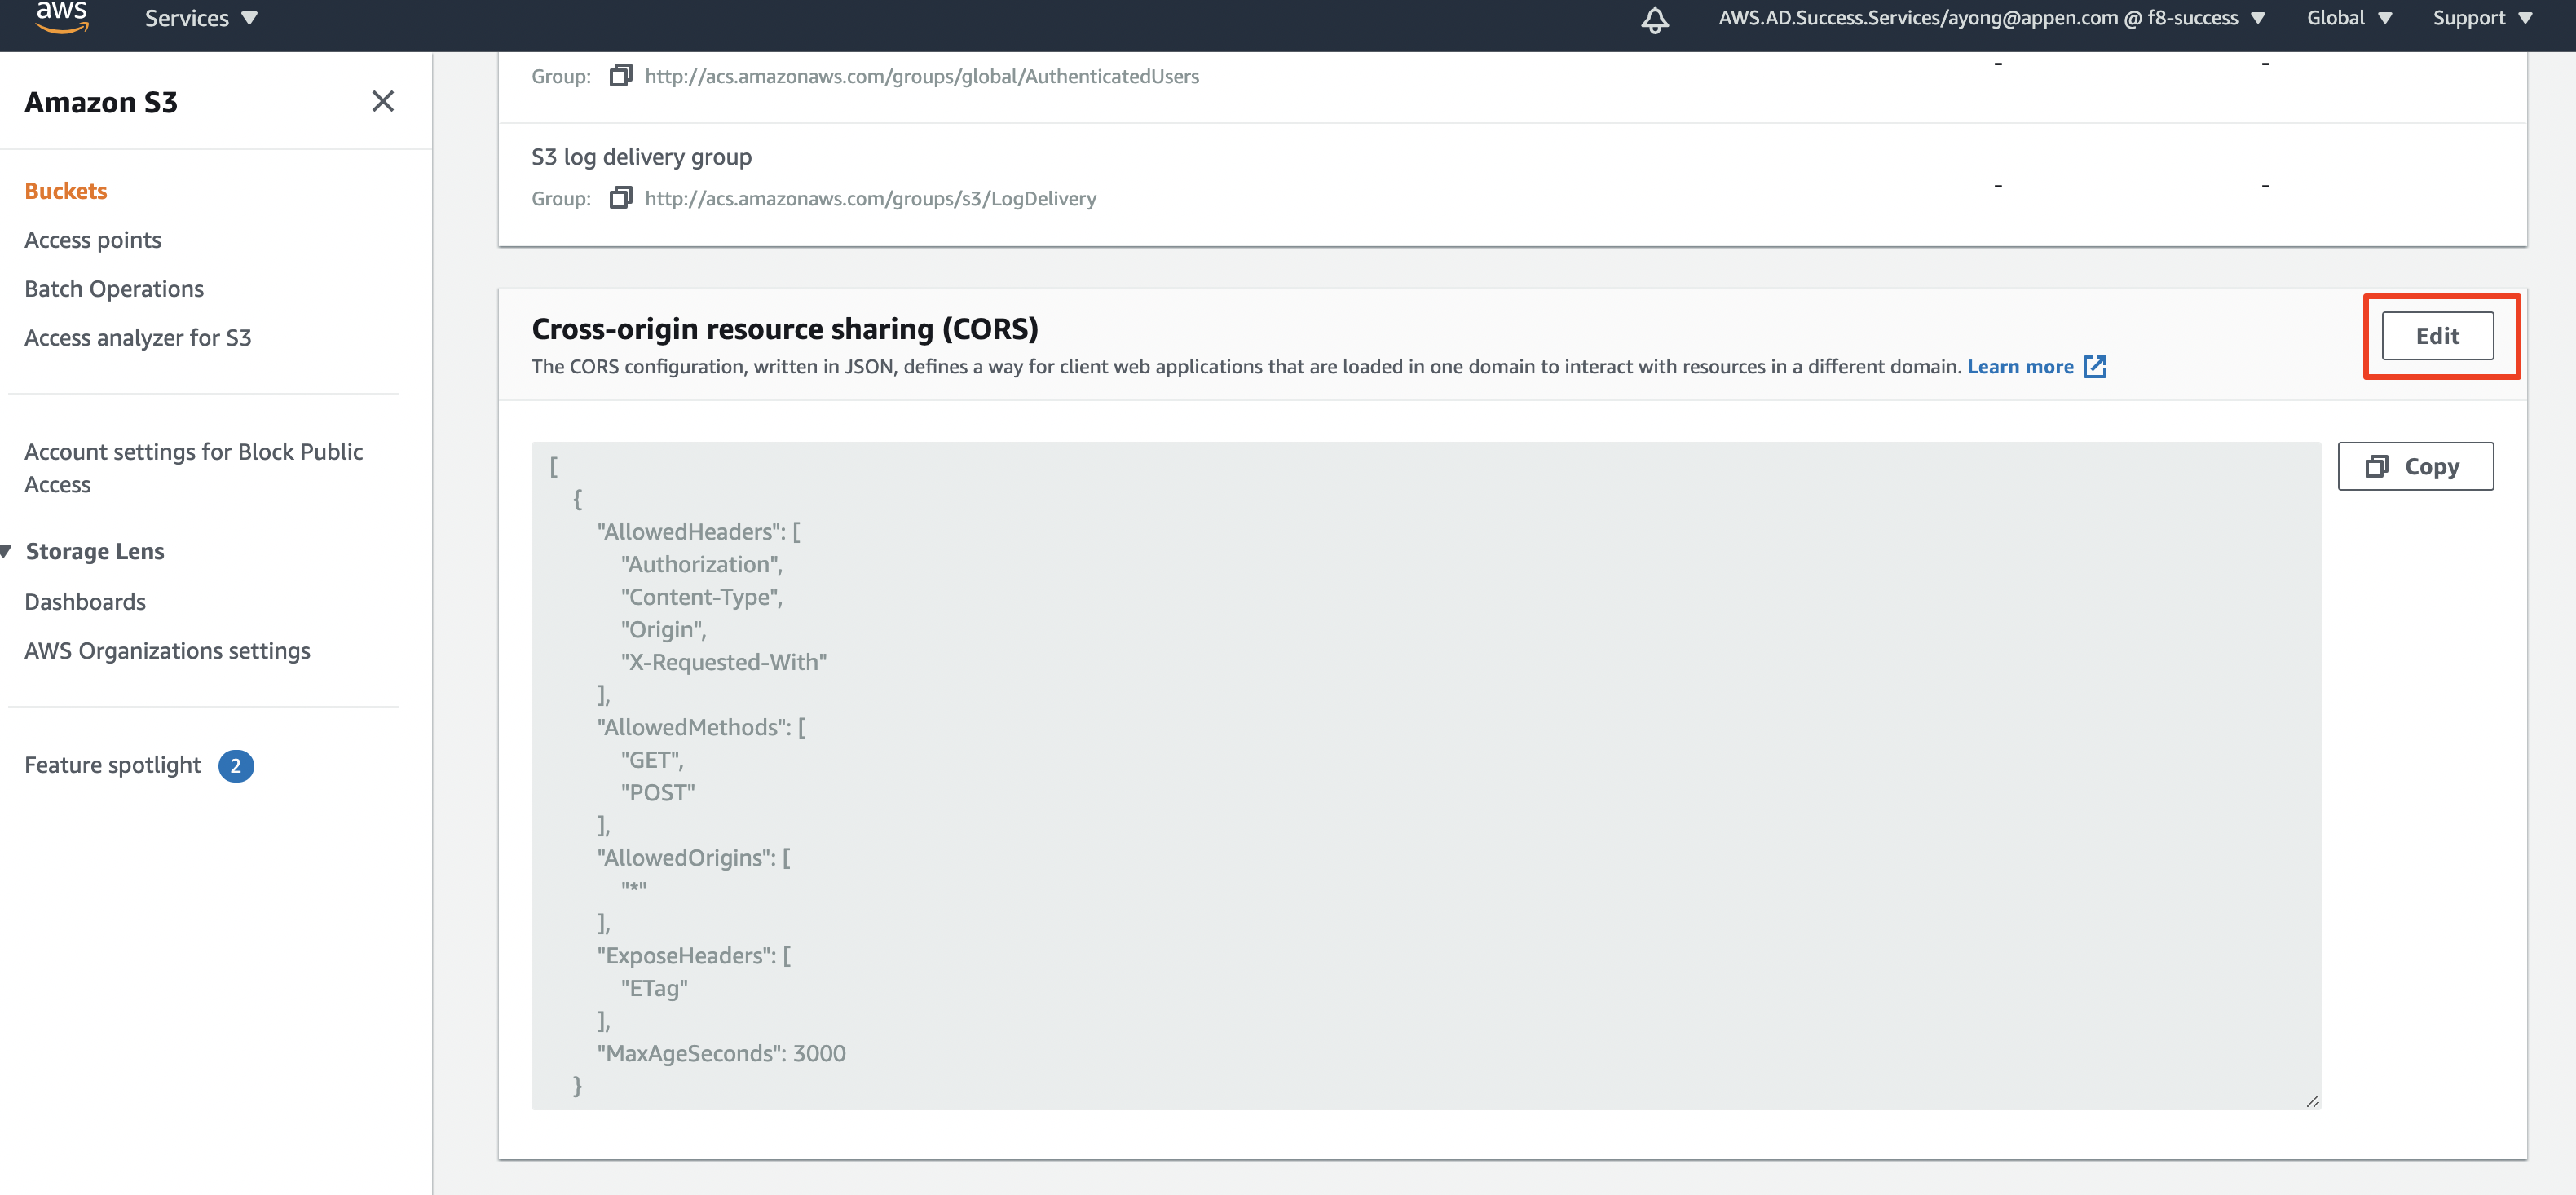Collapse the Storage Lens section

[7, 551]
